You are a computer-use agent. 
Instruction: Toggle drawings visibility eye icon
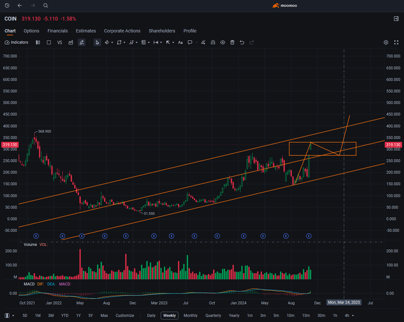pyautogui.click(x=223, y=42)
